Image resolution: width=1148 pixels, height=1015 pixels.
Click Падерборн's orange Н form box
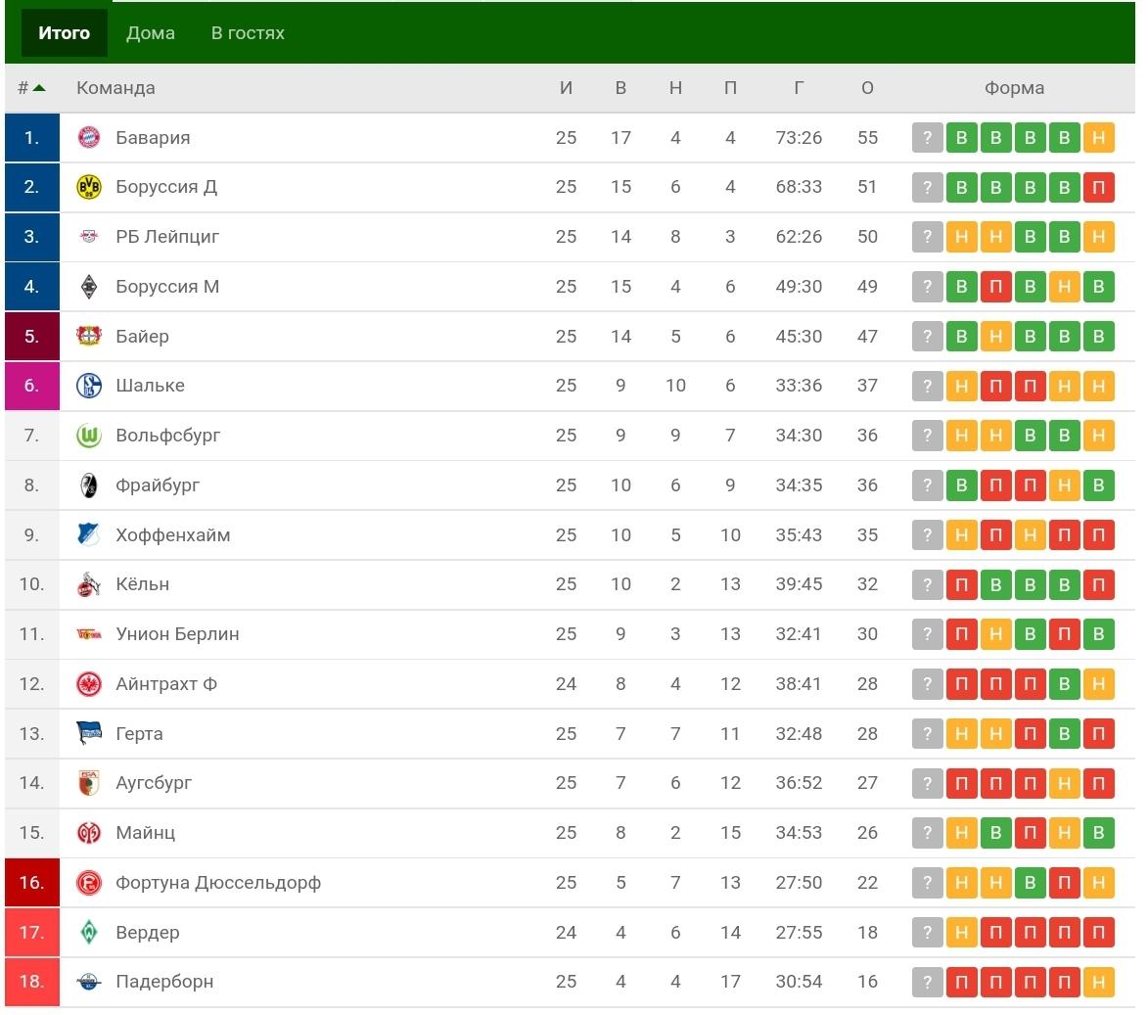[x=1099, y=982]
